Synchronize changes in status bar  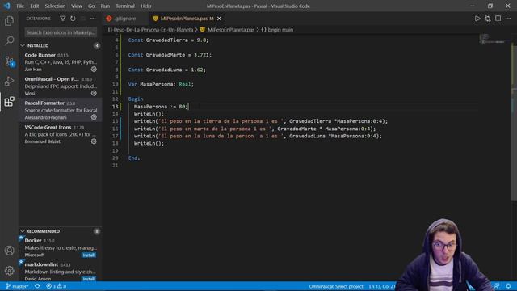tap(37, 286)
